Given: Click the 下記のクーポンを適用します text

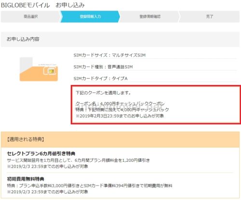Looking at the screenshot, I should (103, 93).
